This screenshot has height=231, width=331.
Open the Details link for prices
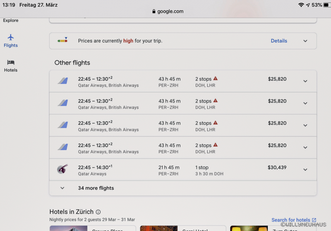(279, 41)
